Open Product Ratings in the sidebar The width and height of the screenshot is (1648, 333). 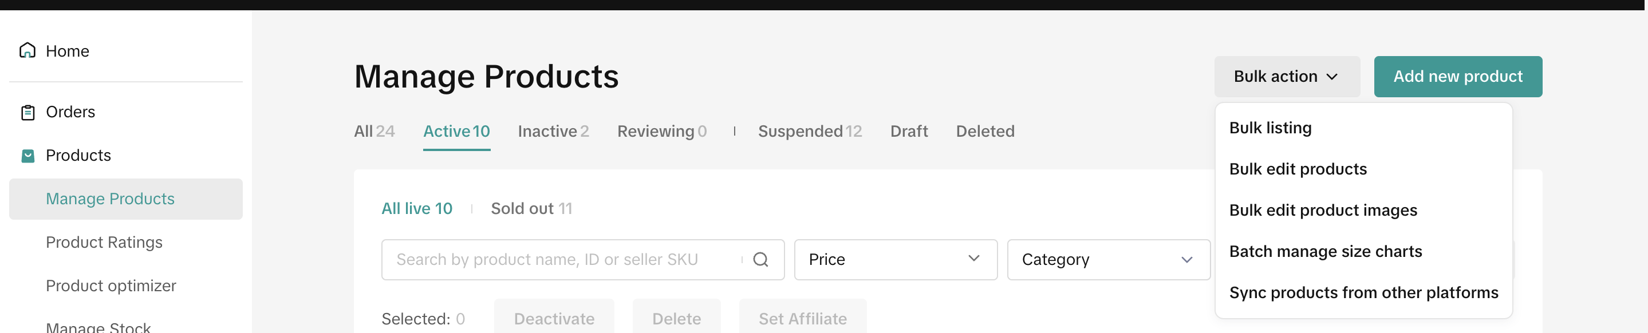(104, 242)
